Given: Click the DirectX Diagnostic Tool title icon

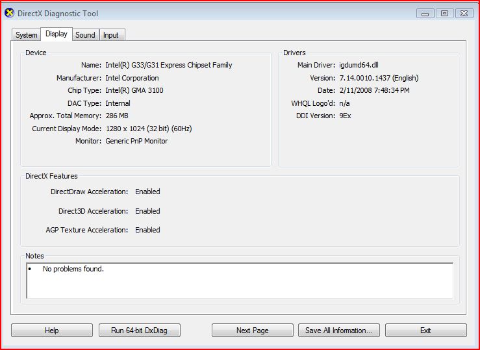Looking at the screenshot, I should 10,13.
